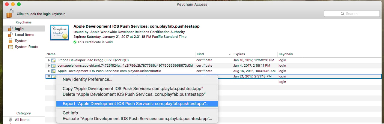Click the padlock icon to lock login keychain
Screen dimensions: 384x124
pyautogui.click(x=10, y=13)
